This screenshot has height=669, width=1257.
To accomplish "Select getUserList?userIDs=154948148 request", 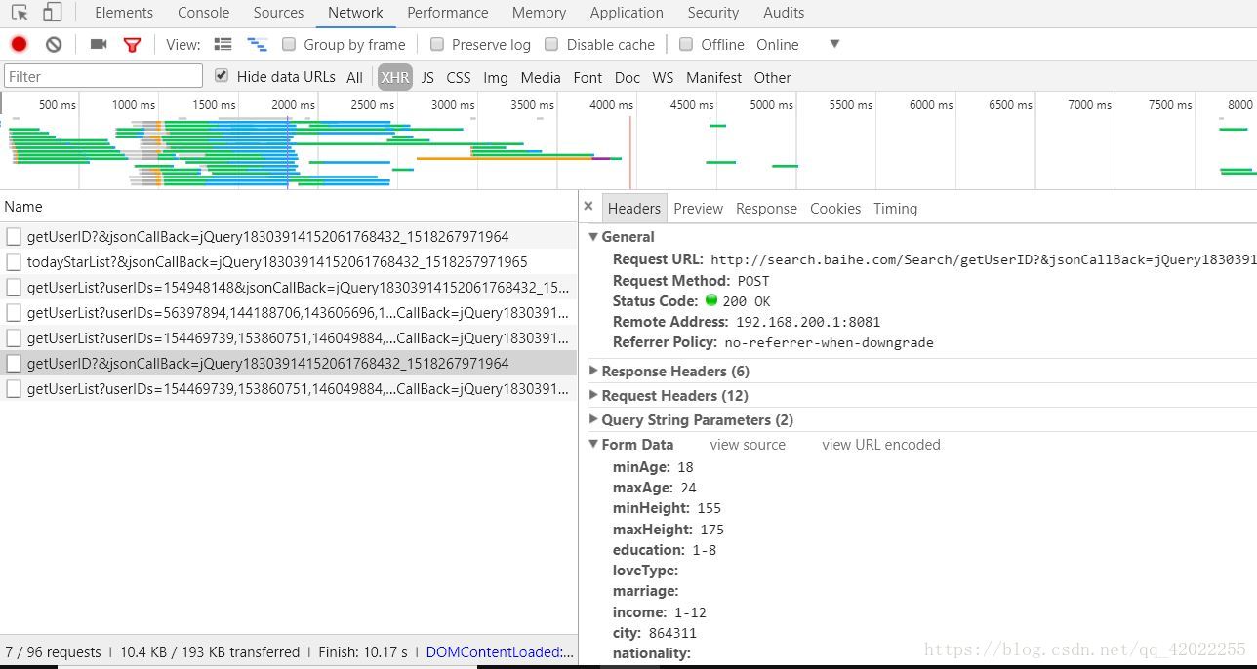I will 289,288.
